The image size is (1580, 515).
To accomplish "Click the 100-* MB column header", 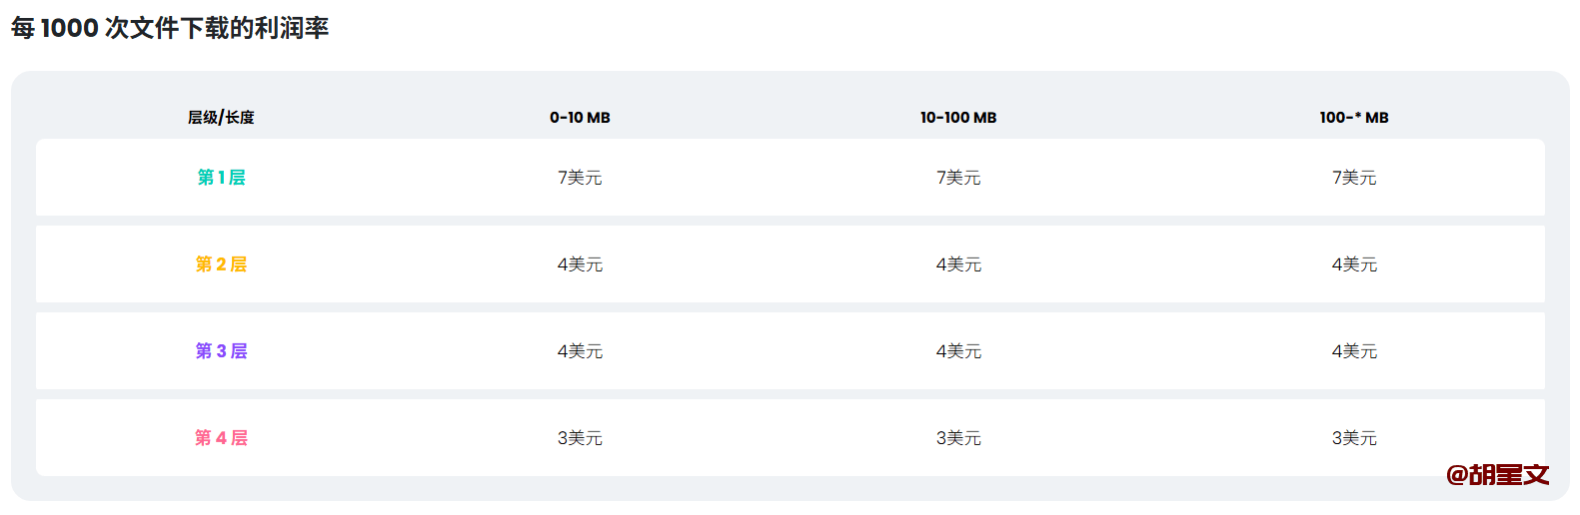I will [x=1353, y=118].
